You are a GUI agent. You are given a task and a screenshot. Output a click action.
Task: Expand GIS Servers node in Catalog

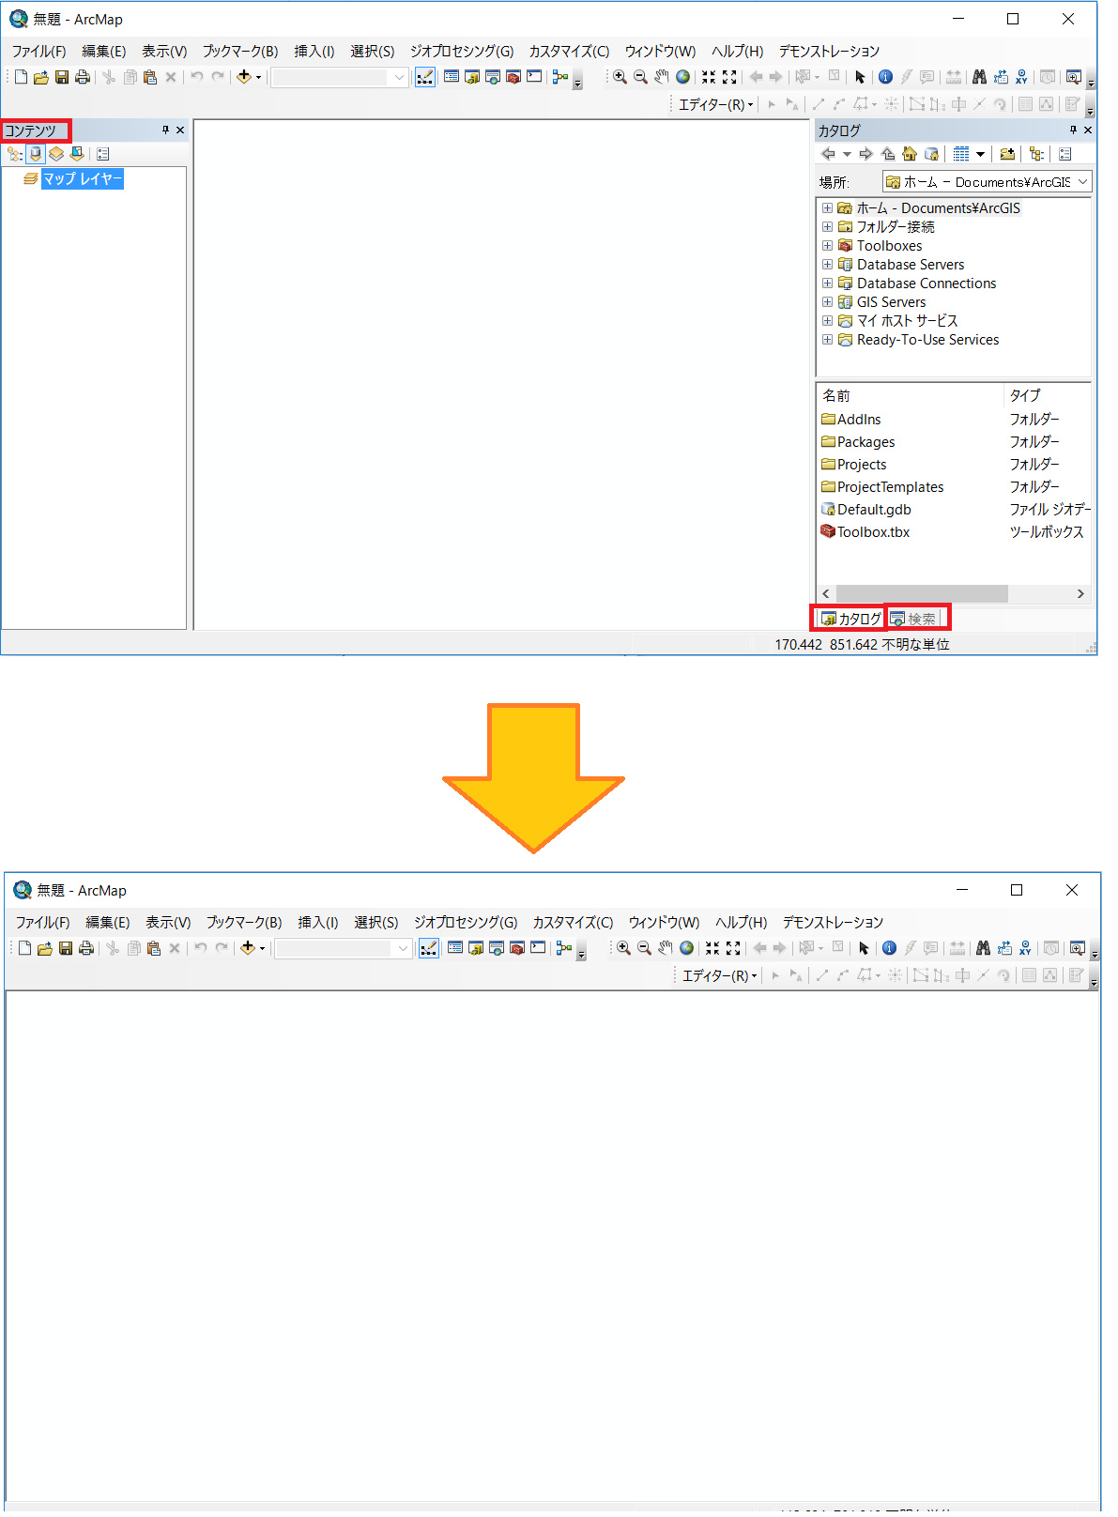pyautogui.click(x=827, y=302)
